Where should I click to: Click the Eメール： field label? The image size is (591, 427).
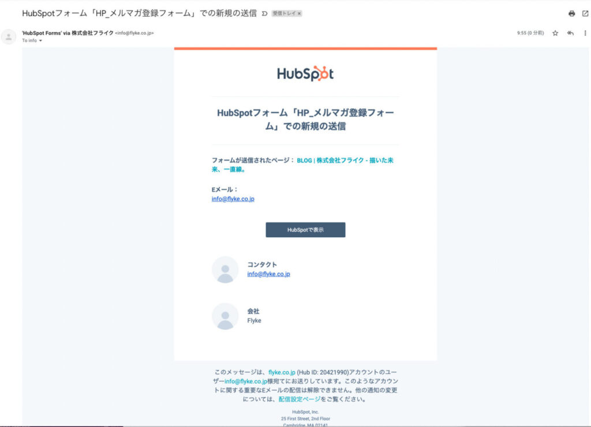tap(225, 190)
